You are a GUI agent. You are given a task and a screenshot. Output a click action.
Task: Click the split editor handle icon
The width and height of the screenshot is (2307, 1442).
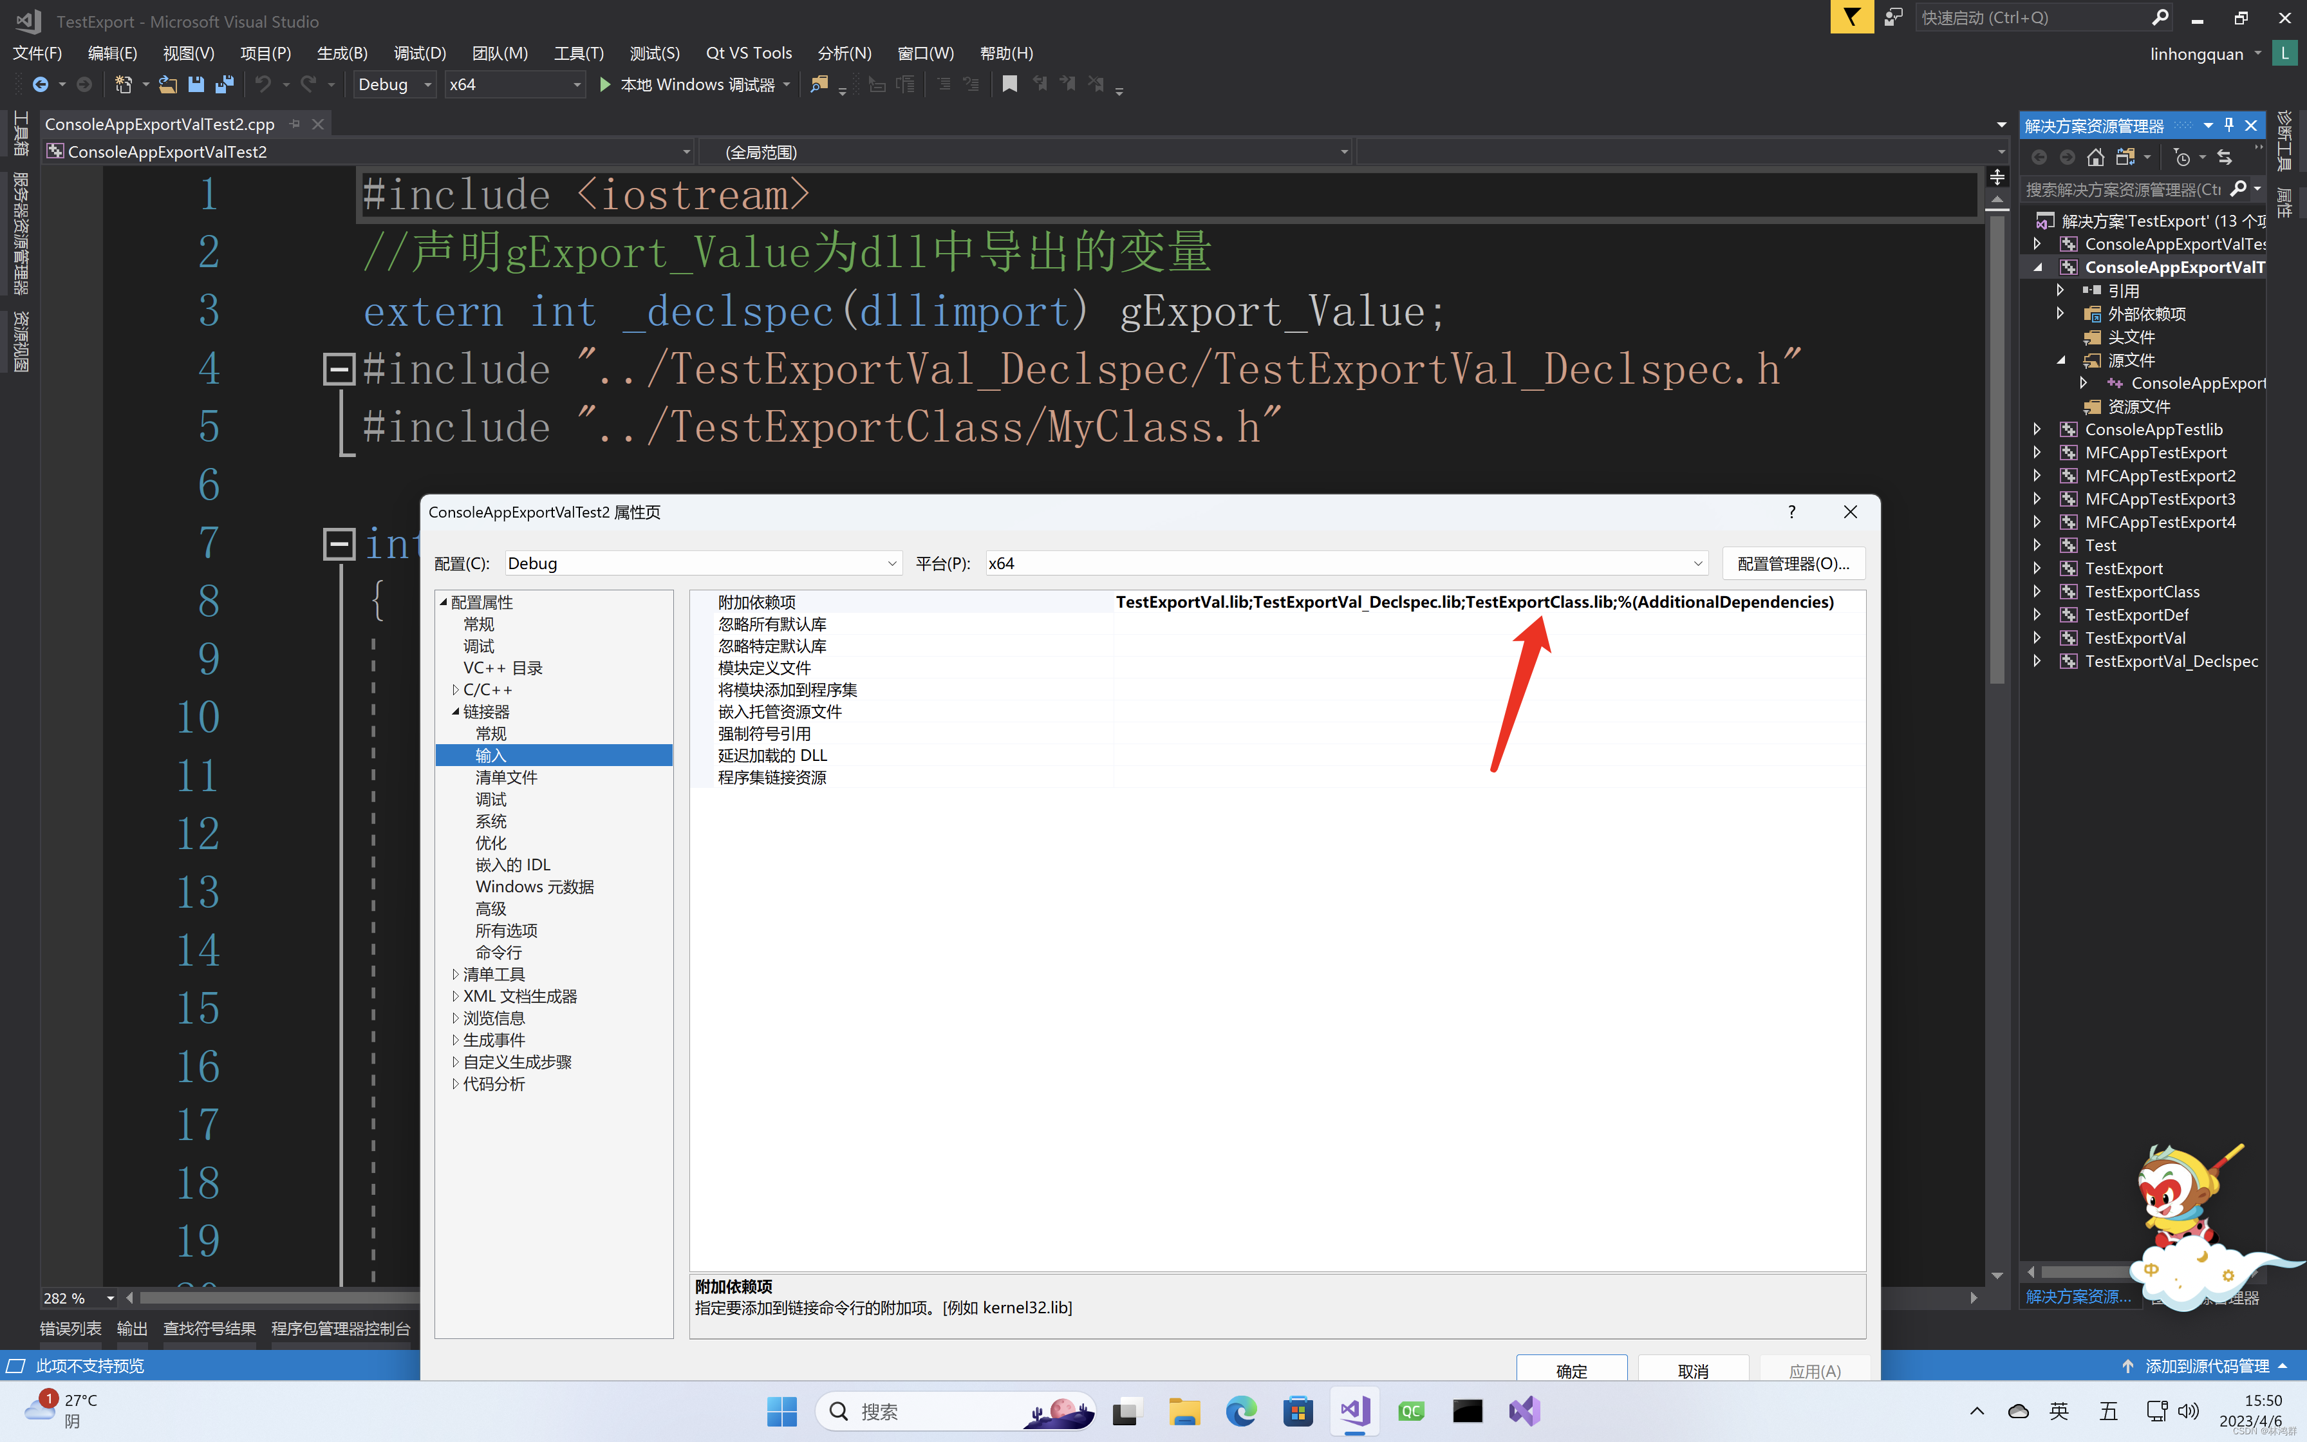pos(1996,178)
